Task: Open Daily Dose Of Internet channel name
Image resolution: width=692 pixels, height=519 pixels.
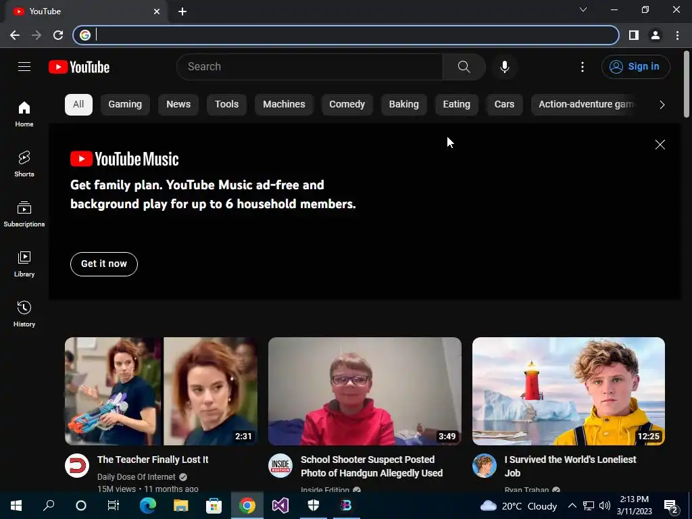Action: [x=137, y=476]
